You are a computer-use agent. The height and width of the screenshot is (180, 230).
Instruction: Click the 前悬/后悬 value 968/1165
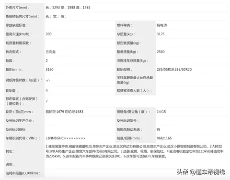[x=164, y=138]
